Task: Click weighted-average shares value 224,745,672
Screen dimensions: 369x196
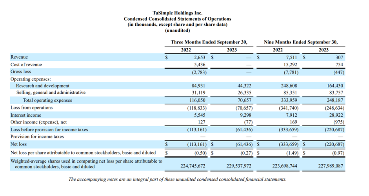Action: click(x=193, y=166)
